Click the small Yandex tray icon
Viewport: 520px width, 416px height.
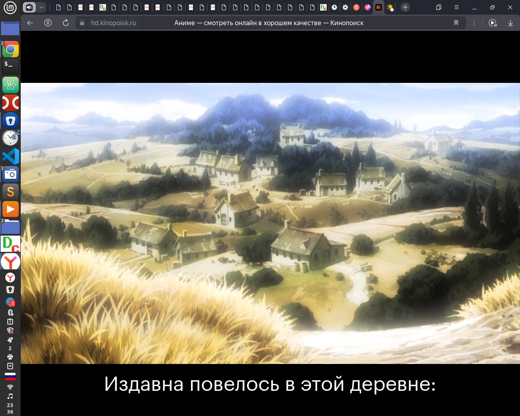point(10,277)
